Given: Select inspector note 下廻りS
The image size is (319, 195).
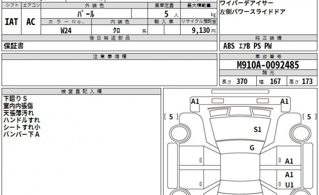Looking at the screenshot, I should [15, 99].
